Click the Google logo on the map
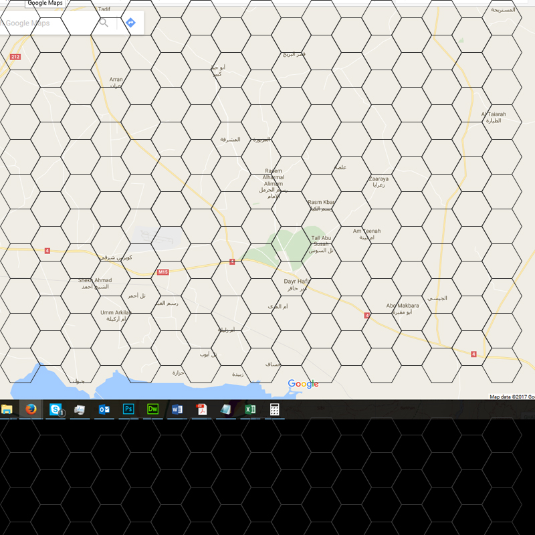The width and height of the screenshot is (535, 535). pyautogui.click(x=303, y=384)
